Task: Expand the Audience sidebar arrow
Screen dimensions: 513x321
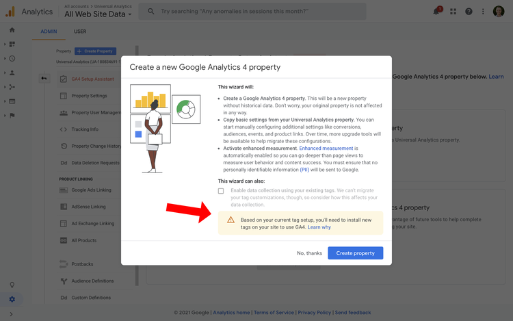Action: tap(5, 73)
